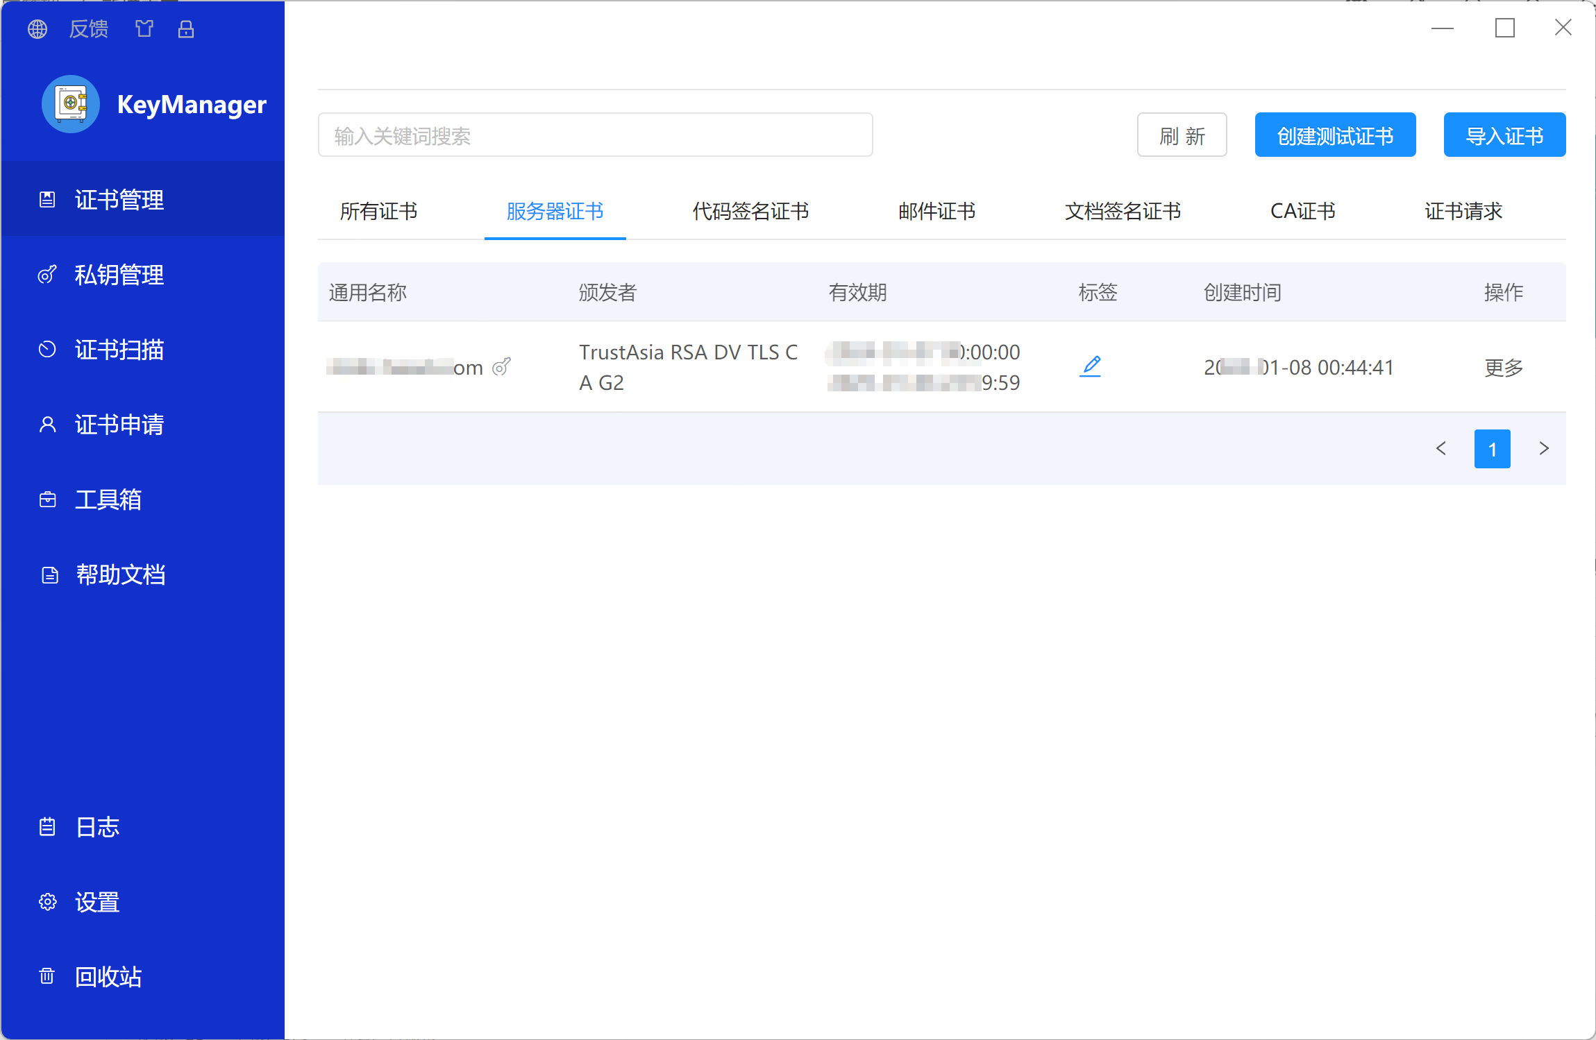Open the skin theme shirt icon

click(x=144, y=29)
